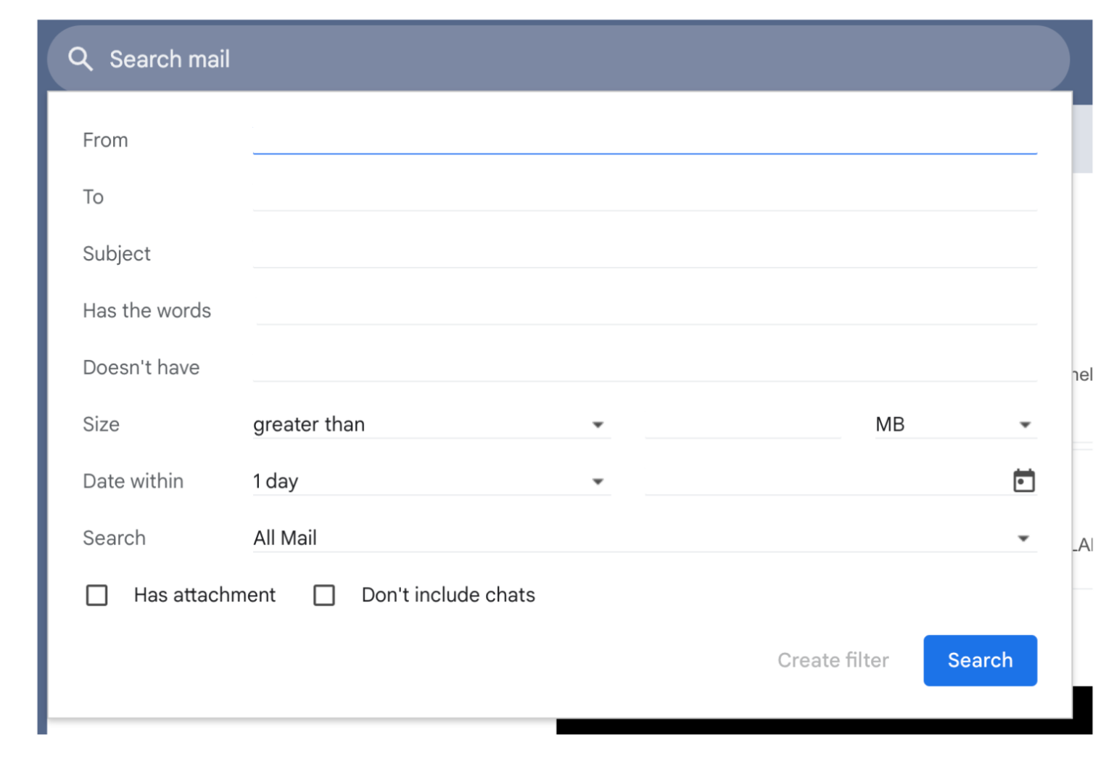1114x777 pixels.
Task: Select the 'Doesn't have' field
Action: [644, 367]
